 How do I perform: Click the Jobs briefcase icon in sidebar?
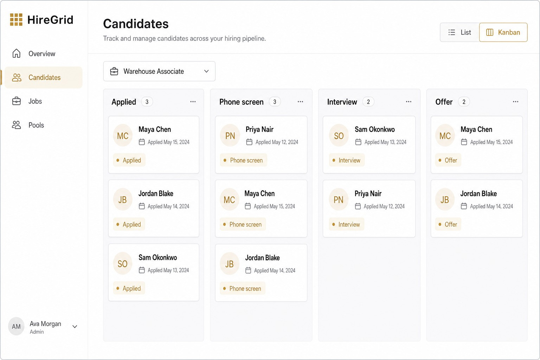pos(17,101)
